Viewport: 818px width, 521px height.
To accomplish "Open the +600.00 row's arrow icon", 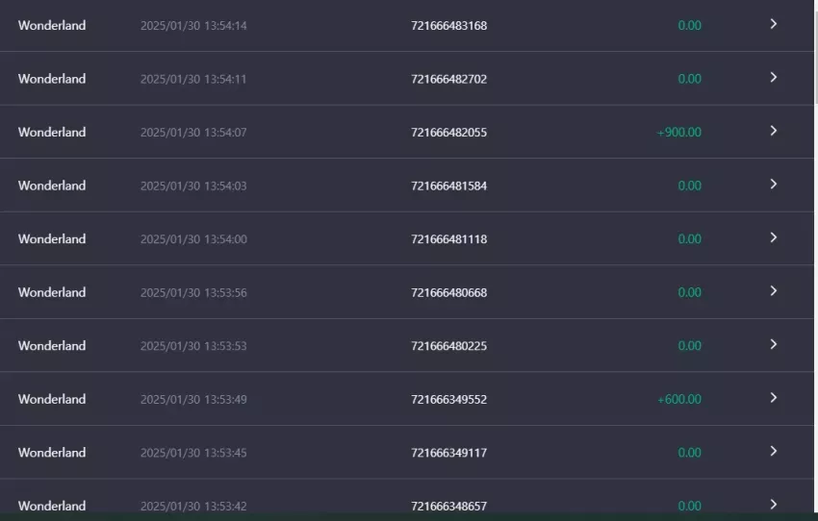I will (x=774, y=398).
